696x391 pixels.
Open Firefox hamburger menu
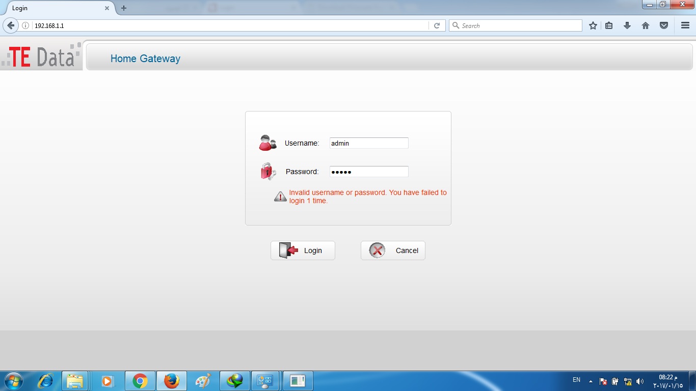click(x=685, y=25)
